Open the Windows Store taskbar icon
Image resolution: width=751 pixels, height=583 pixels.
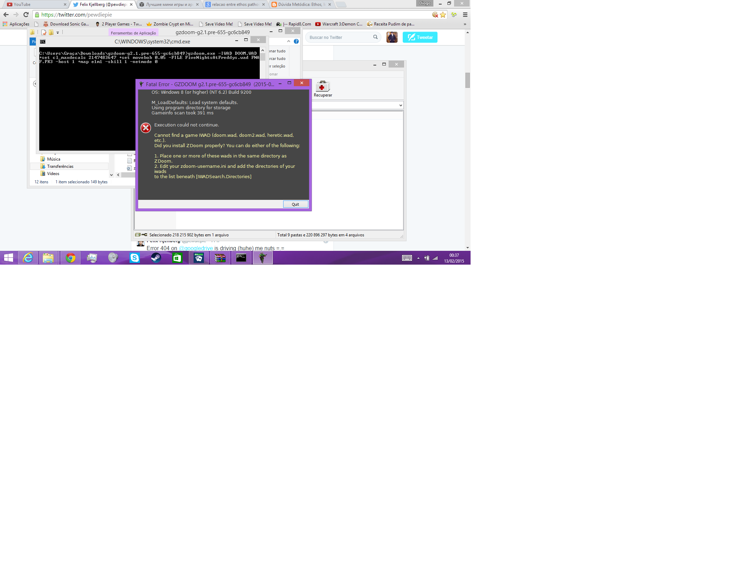pyautogui.click(x=177, y=258)
